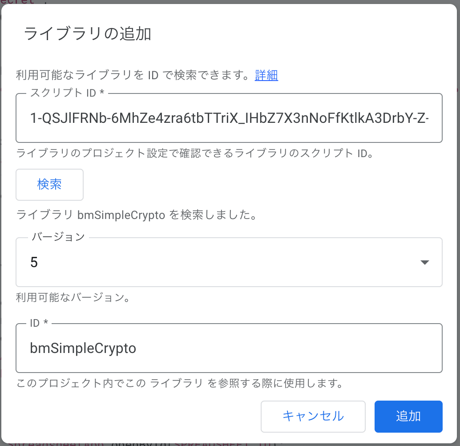Select the version value 5
This screenshot has height=446, width=460.
[x=34, y=262]
